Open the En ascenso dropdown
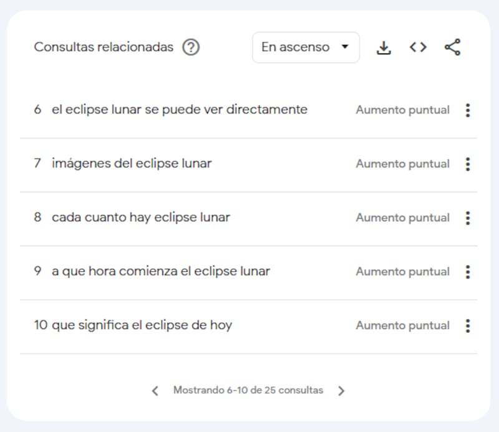Screen dimensions: 499x432 306,47
